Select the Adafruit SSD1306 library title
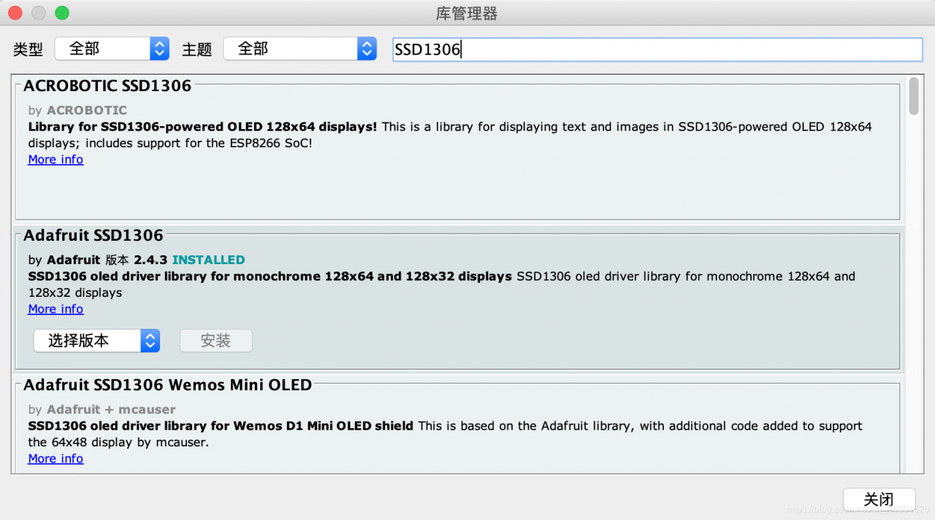Image resolution: width=935 pixels, height=520 pixels. point(93,236)
